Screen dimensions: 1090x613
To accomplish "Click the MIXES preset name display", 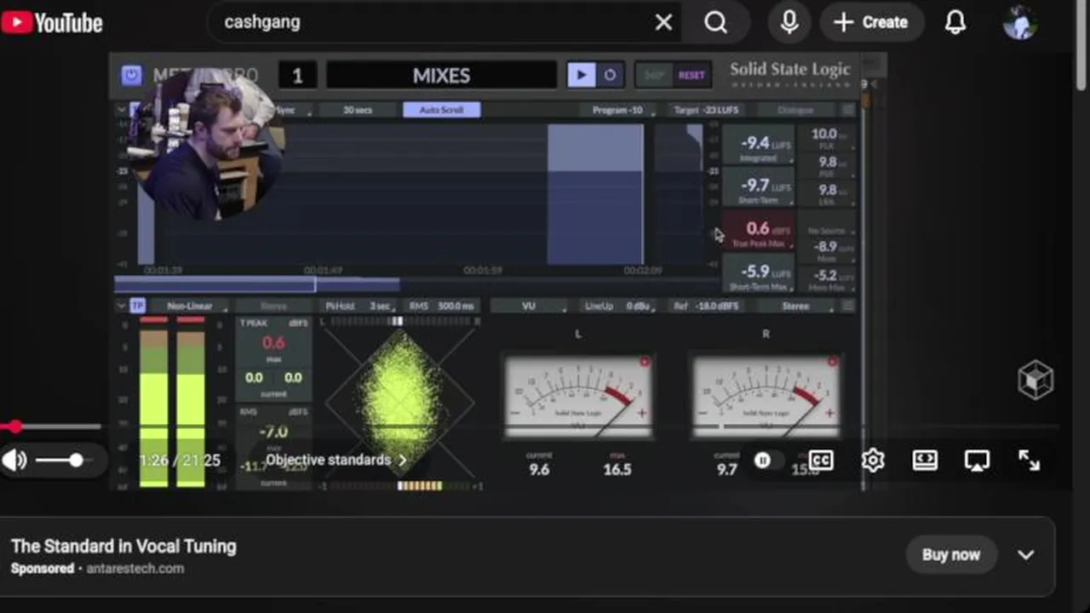I will tap(441, 75).
